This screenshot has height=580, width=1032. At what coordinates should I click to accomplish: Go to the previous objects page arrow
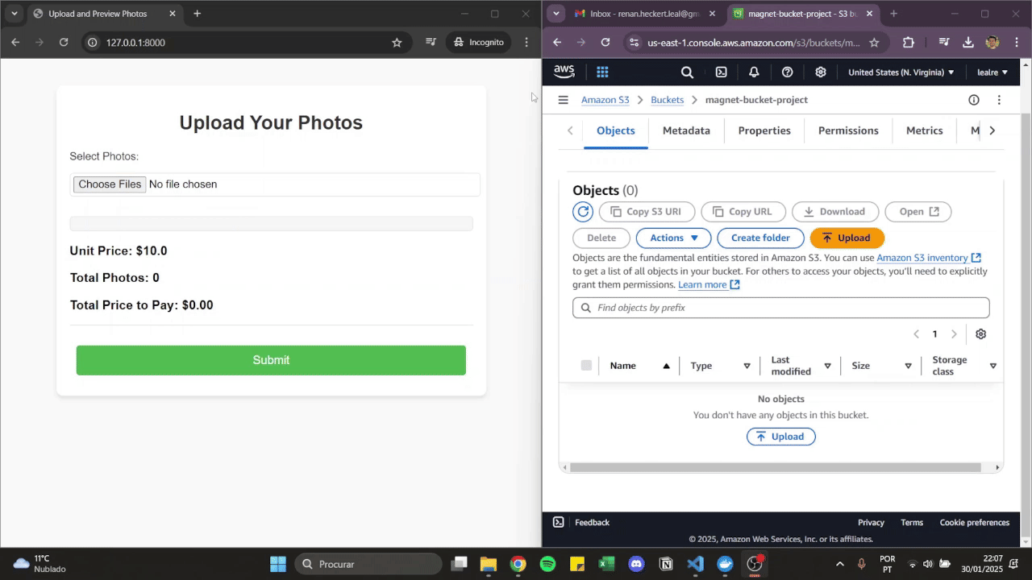tap(916, 334)
